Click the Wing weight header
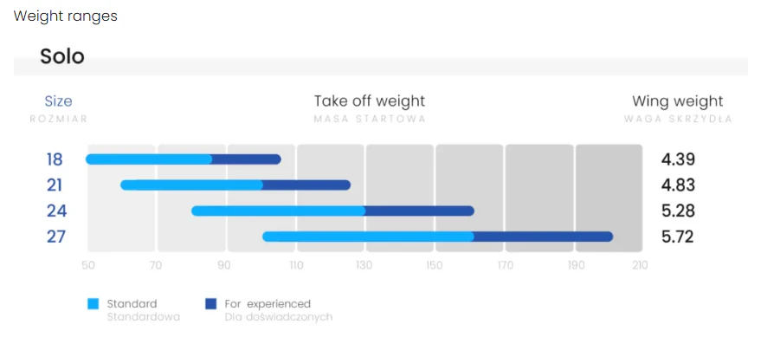This screenshot has width=767, height=344. pos(678,101)
